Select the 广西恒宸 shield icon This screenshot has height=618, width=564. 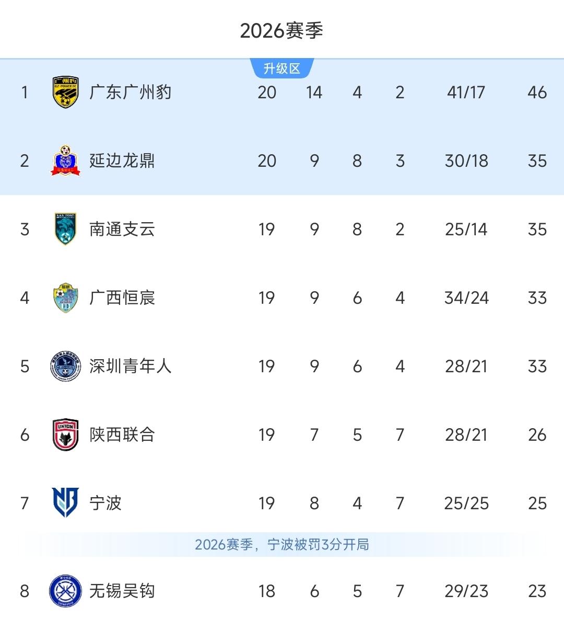coord(65,297)
